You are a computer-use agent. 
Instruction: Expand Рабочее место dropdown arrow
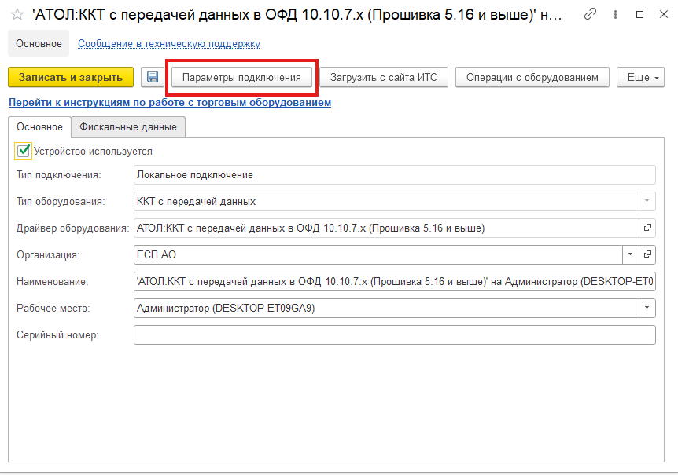647,308
